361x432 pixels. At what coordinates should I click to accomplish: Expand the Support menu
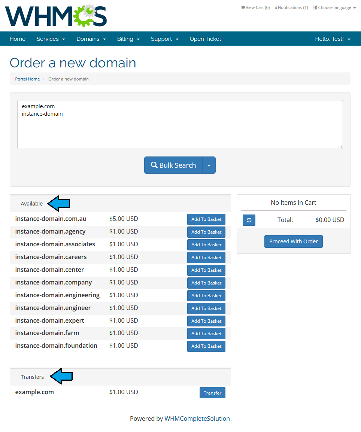(165, 39)
